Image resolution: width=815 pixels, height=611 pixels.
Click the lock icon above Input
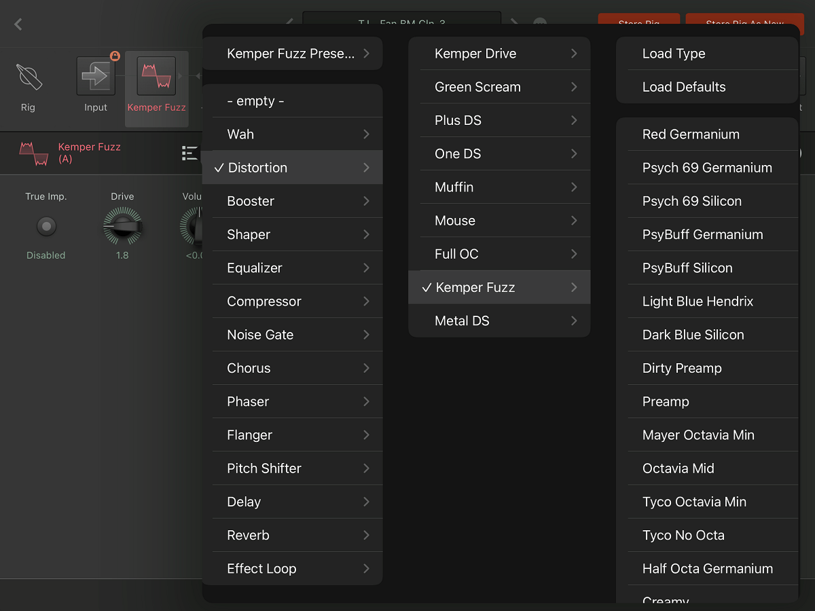tap(115, 56)
